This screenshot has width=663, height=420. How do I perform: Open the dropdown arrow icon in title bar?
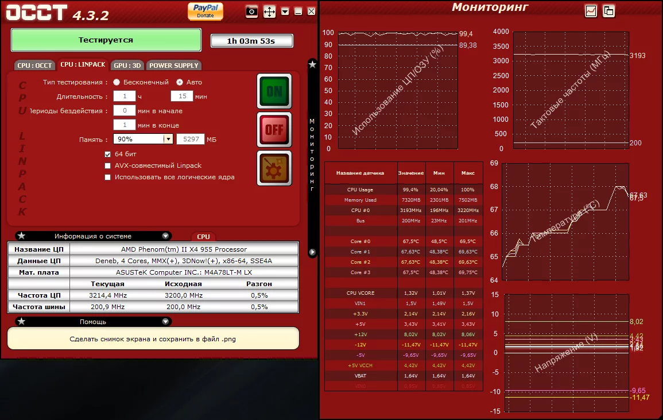tap(285, 11)
